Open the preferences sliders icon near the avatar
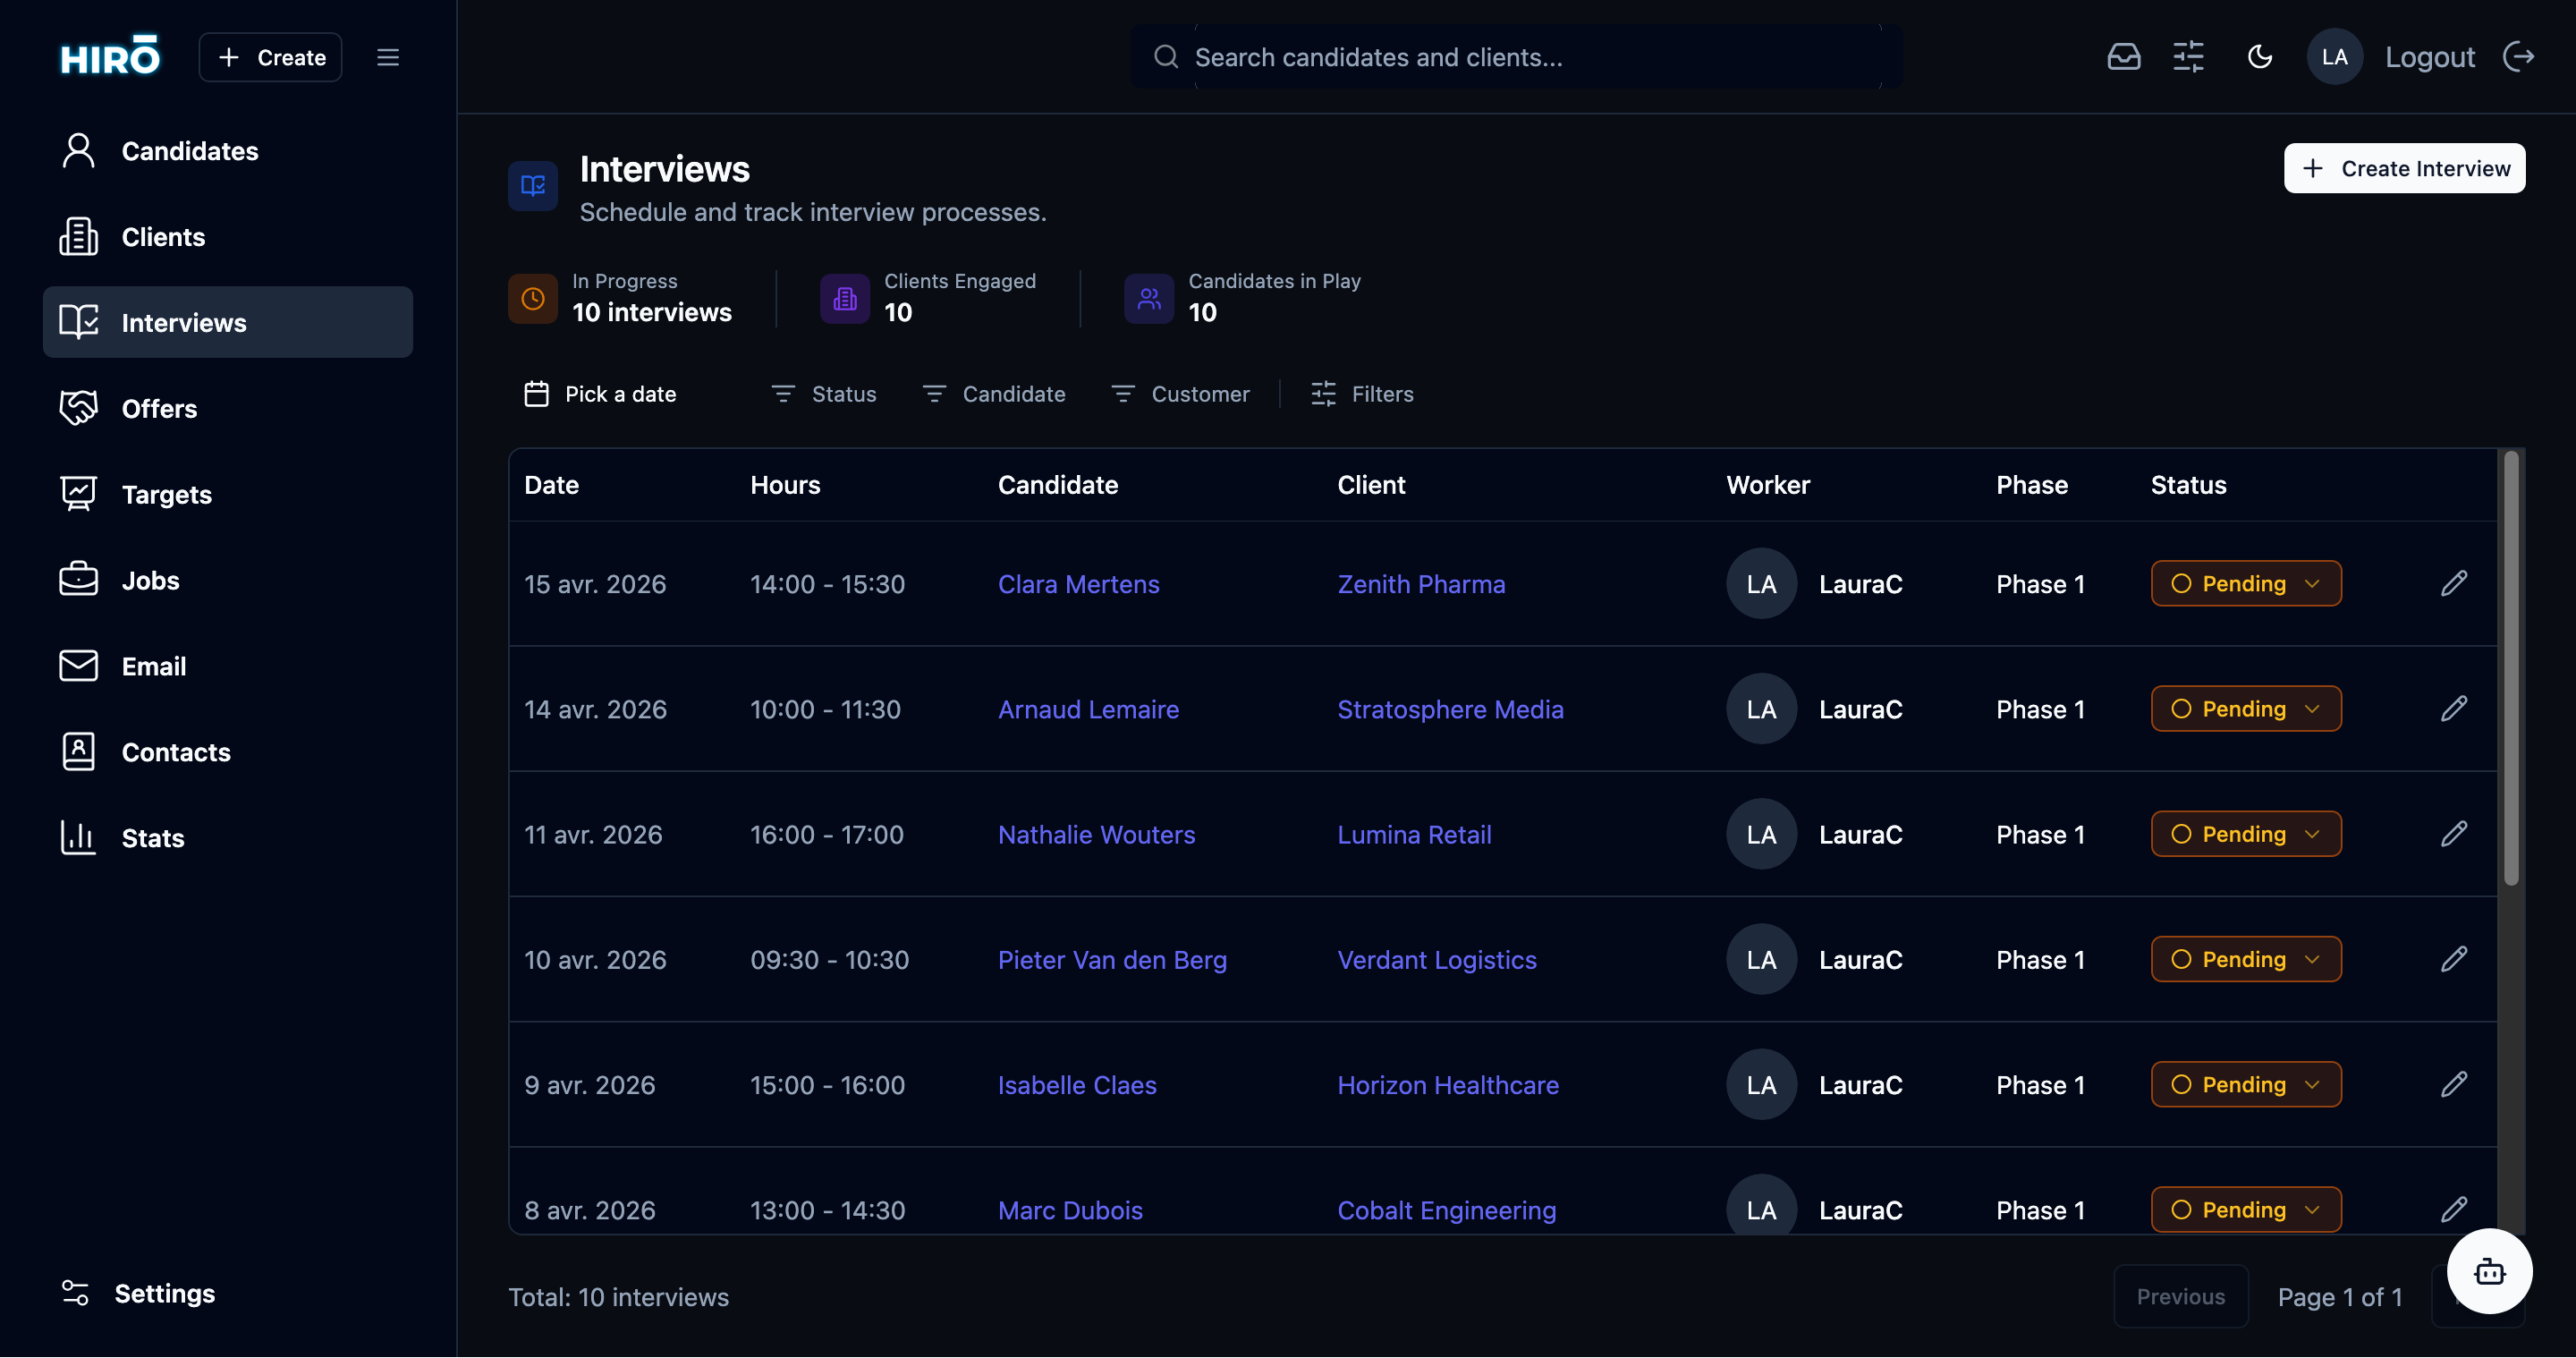2576x1358 pixels. click(2188, 57)
